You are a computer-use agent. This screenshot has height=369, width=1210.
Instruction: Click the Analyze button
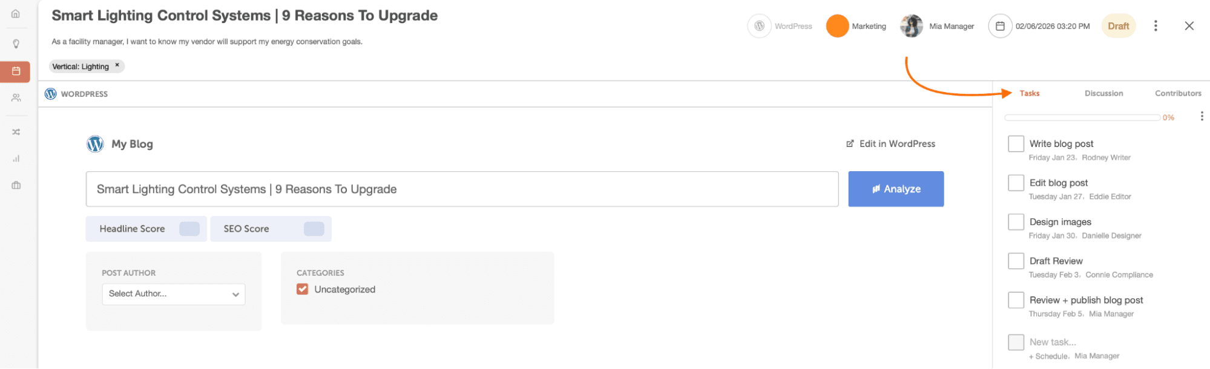click(x=895, y=189)
